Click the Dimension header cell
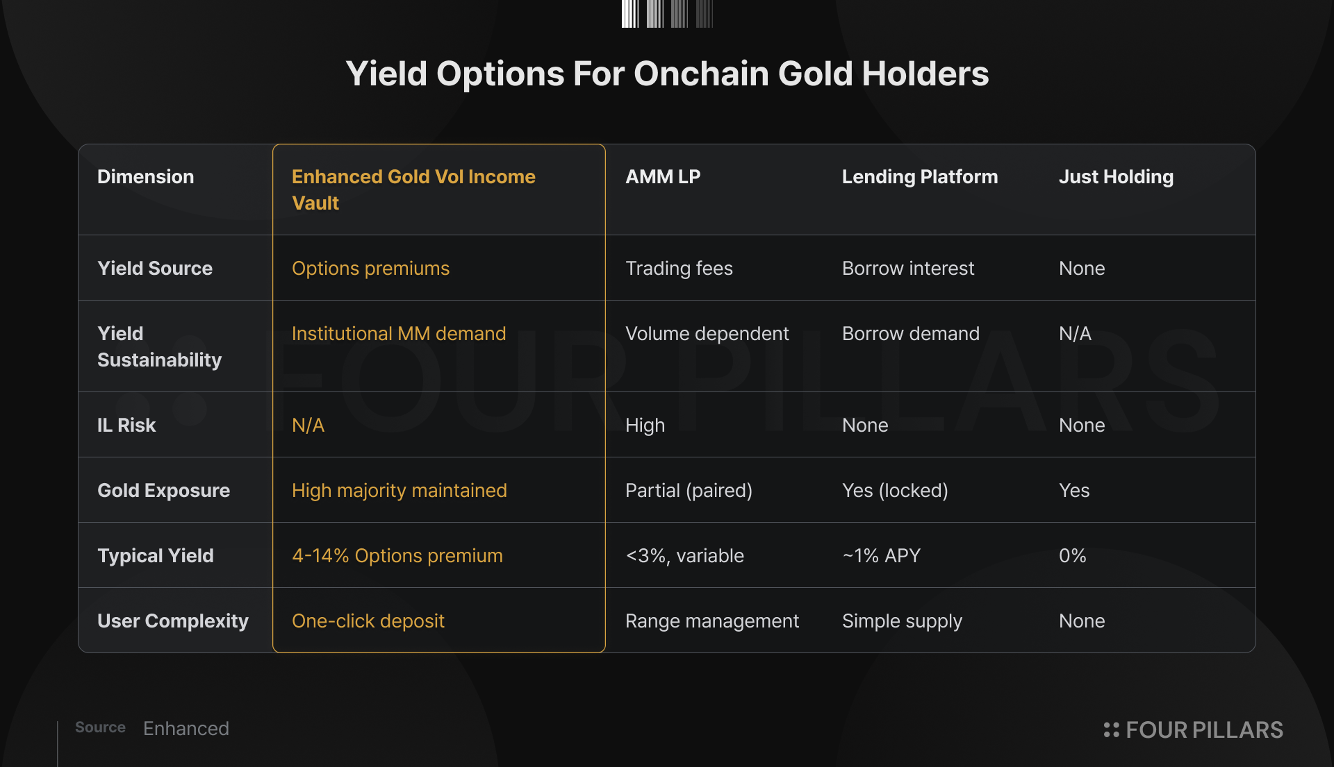The width and height of the screenshot is (1334, 767). [145, 176]
